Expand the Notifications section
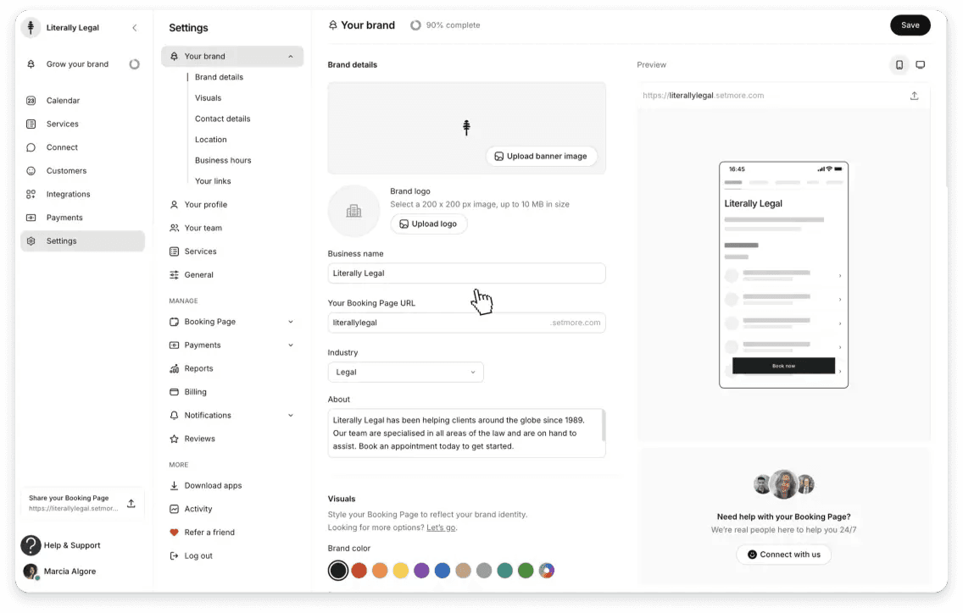 coord(291,416)
